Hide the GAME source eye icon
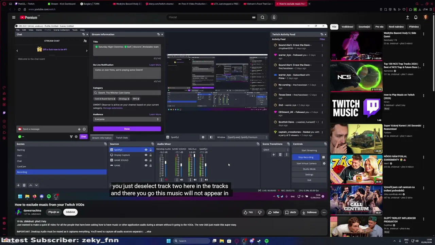435x245 pixels. tap(146, 165)
